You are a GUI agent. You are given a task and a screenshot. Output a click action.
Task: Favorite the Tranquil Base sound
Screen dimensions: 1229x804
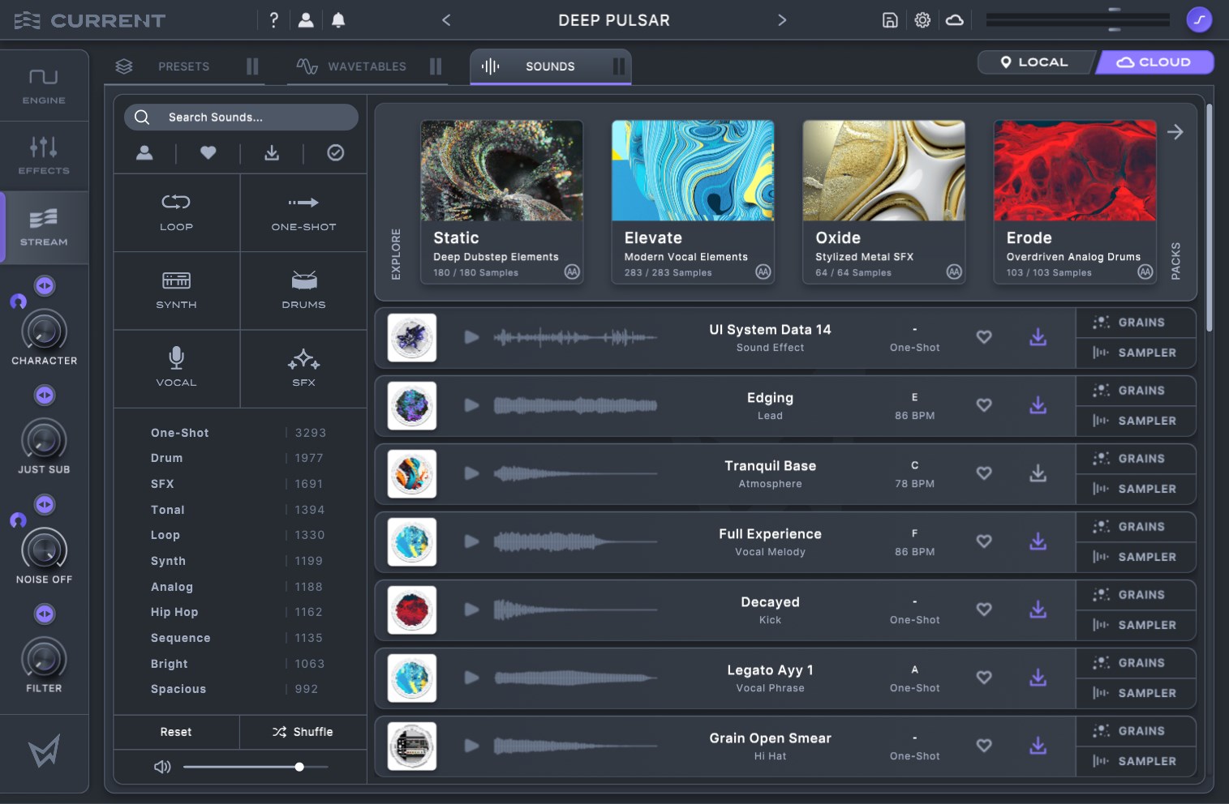click(x=983, y=473)
